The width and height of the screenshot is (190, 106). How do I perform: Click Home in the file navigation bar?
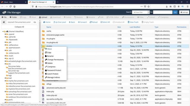pos(47,22)
